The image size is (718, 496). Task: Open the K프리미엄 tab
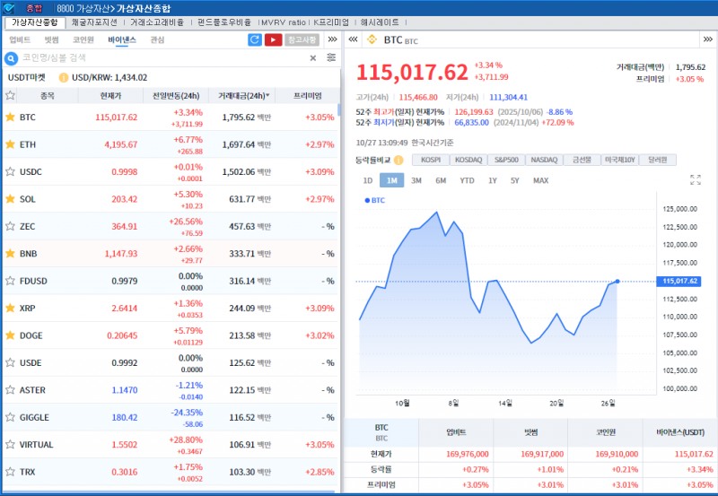331,22
